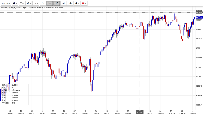
Task: Open the NAS100 instrument dropdown
Action: (x=6, y=3)
